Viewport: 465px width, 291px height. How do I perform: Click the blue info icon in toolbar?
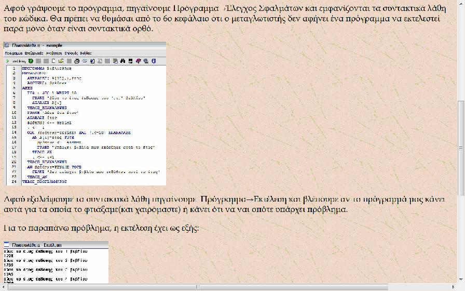pyautogui.click(x=154, y=61)
